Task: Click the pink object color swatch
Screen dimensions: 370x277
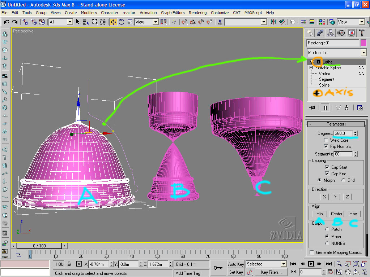Action: tap(363, 43)
